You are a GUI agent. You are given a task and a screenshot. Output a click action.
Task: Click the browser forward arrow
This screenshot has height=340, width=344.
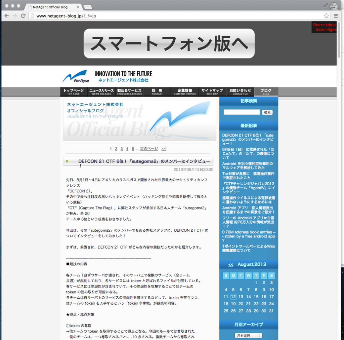15,16
